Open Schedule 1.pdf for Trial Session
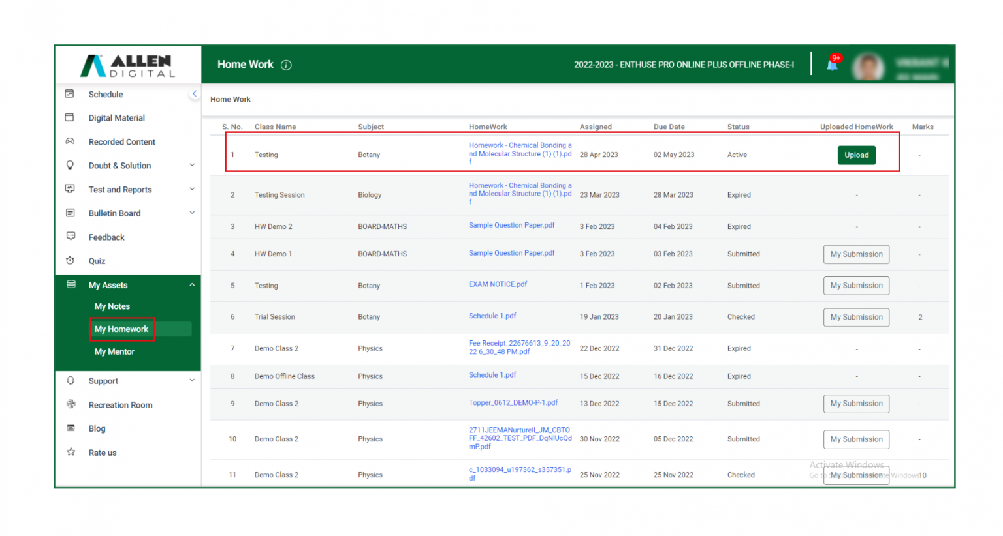Screen dimensions: 1003x536 coord(492,316)
